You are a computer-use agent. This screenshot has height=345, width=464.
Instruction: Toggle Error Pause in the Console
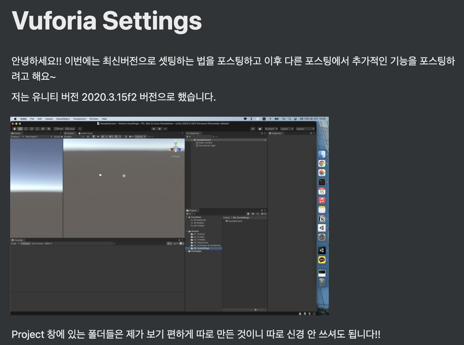tap(37, 243)
